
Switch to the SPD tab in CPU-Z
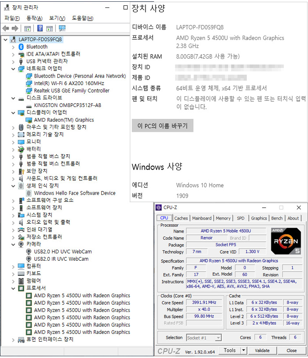(x=241, y=218)
